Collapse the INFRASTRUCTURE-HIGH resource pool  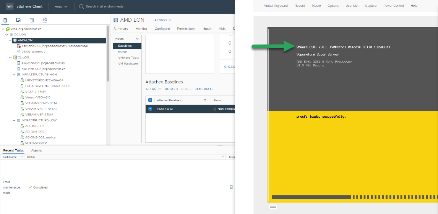(x=14, y=75)
